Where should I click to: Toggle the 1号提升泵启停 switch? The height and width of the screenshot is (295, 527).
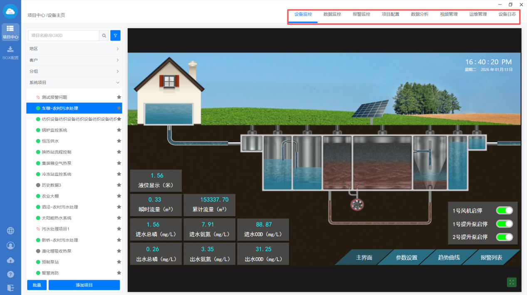(x=504, y=224)
